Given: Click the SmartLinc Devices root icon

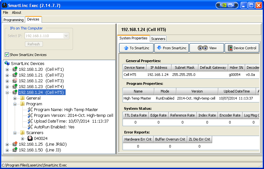Looking at the screenshot, I should pyautogui.click(x=7, y=64).
